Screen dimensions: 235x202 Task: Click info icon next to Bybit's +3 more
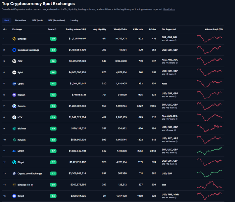click(x=175, y=74)
